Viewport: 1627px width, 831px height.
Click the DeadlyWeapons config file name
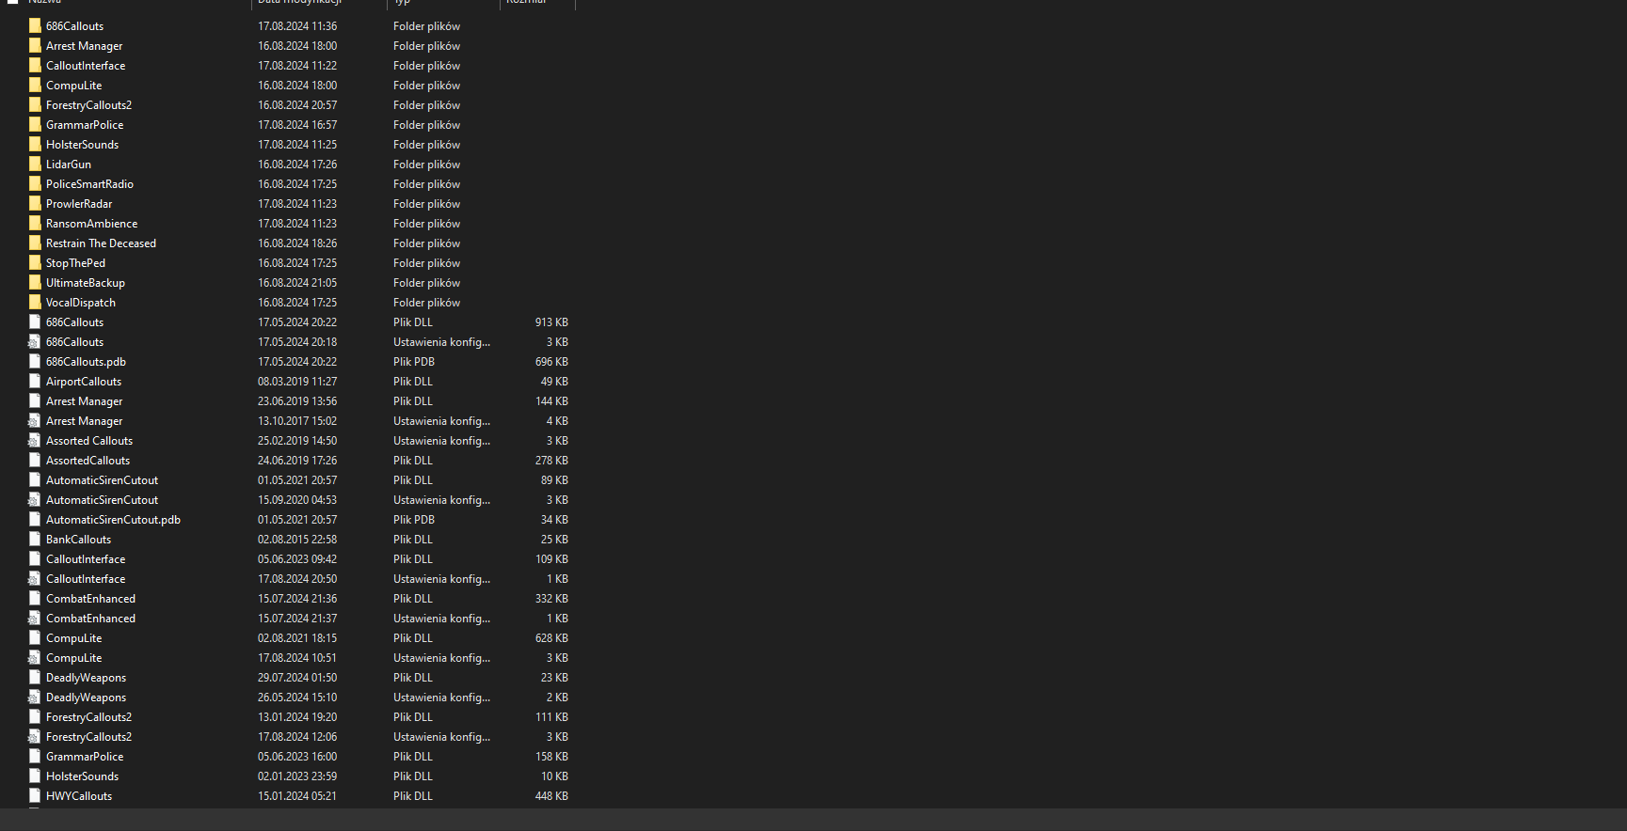click(86, 698)
